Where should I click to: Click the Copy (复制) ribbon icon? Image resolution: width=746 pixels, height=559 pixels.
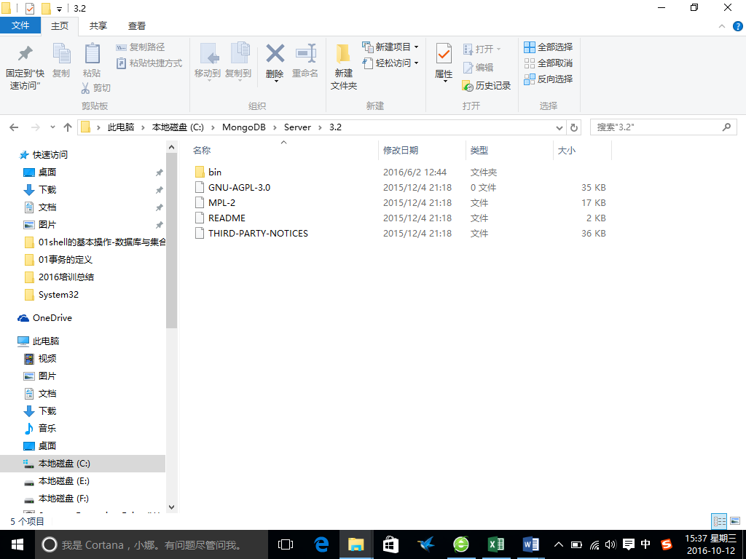pyautogui.click(x=61, y=60)
